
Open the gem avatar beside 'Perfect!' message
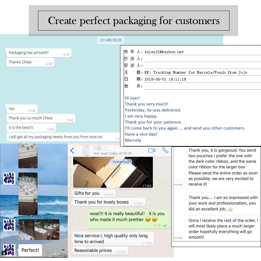coord(9,250)
